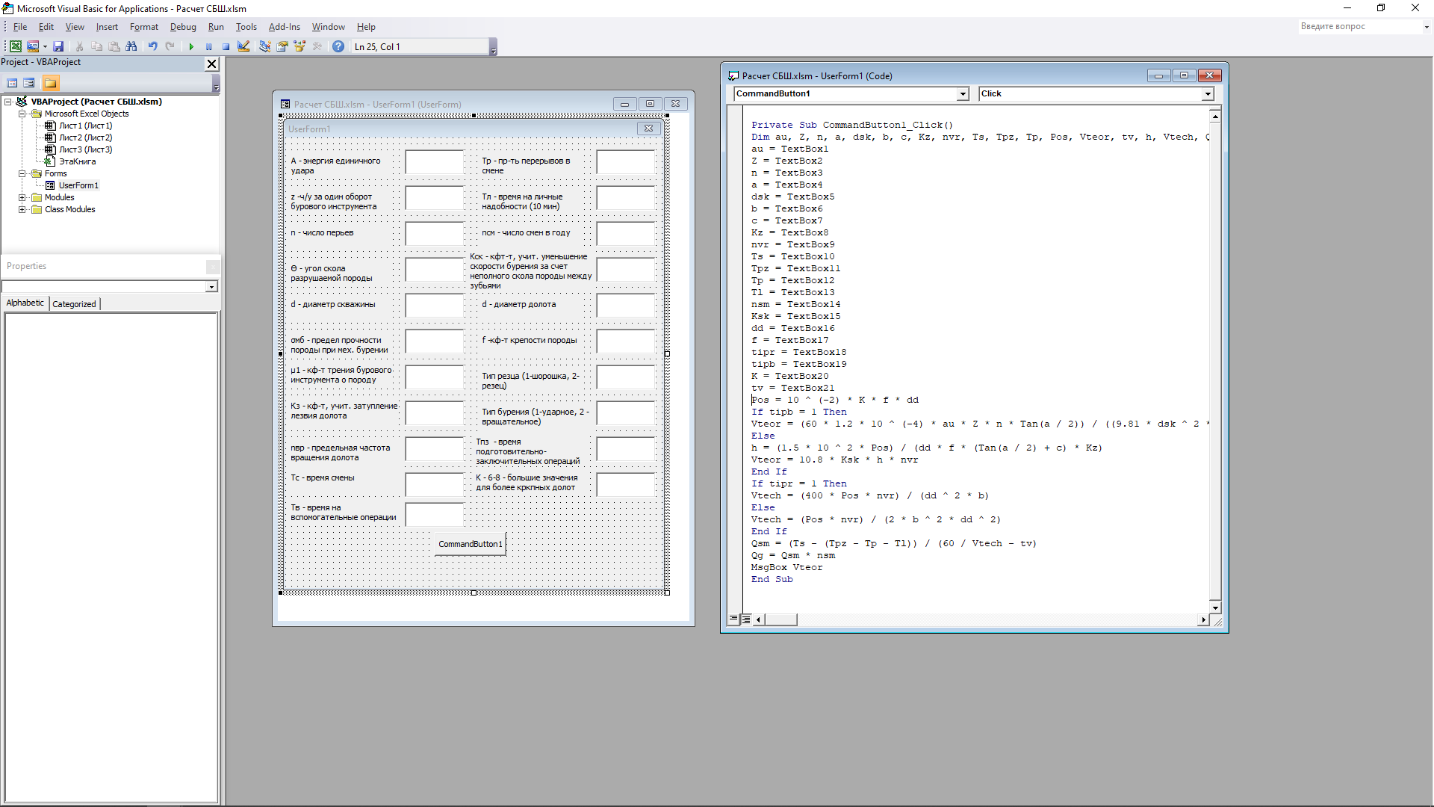Open Project Explorer toolbar icon
This screenshot has width=1434, height=807.
[x=264, y=46]
